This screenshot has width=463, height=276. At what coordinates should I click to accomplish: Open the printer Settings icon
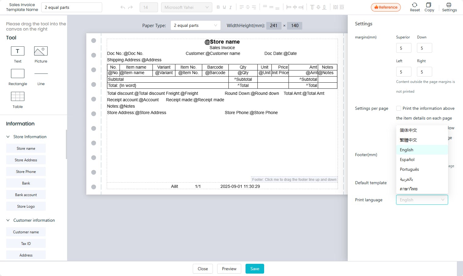coord(449,5)
